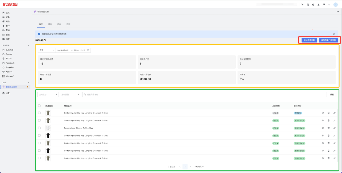
Task: Click the orange pin icon beside 智能商品定制
Action: [x=28, y=87]
